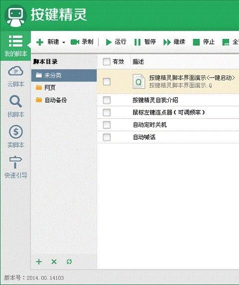The height and width of the screenshot is (285, 239).
Task: Click the Q script file icon
Action: point(139,81)
